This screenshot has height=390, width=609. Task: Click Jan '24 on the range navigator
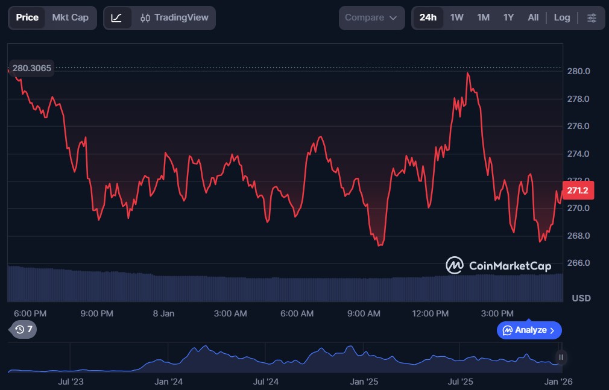(x=169, y=382)
